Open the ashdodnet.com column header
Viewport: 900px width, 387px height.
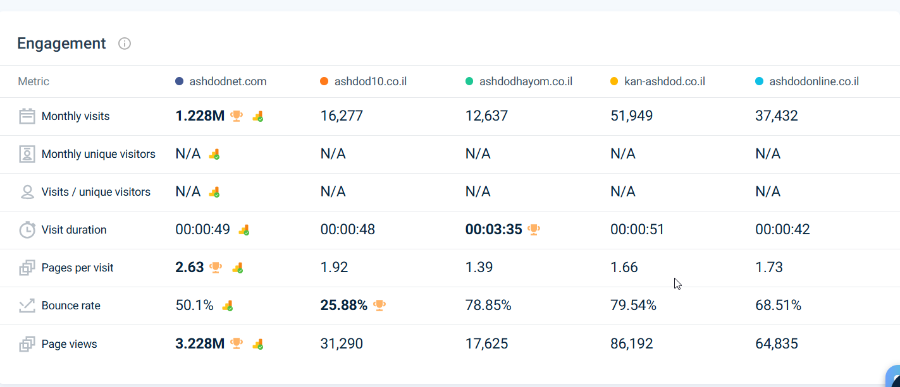point(228,81)
